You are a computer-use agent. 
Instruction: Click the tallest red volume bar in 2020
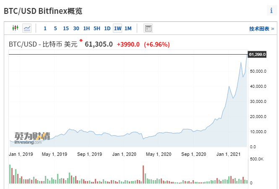coord(143,174)
